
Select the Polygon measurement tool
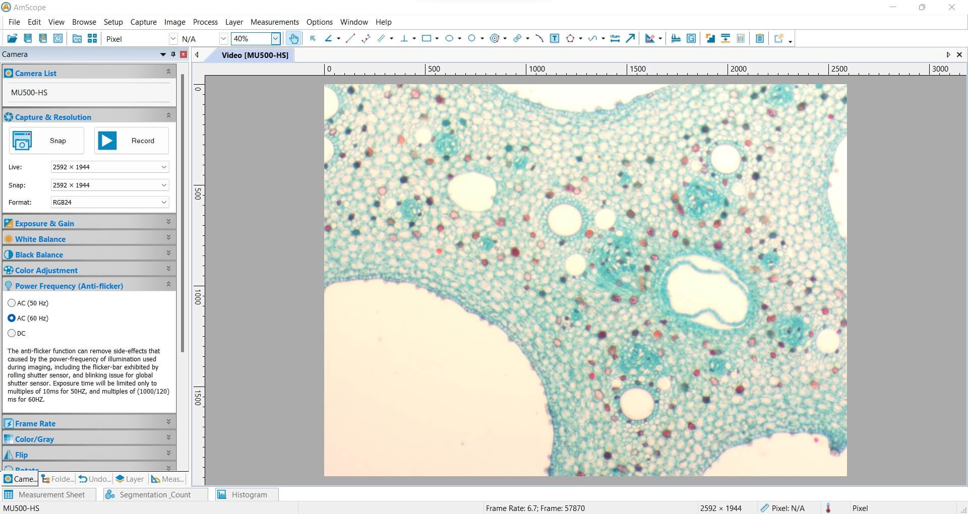tap(571, 38)
